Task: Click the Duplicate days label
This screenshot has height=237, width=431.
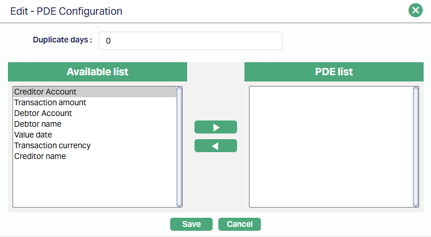Action: (x=62, y=40)
